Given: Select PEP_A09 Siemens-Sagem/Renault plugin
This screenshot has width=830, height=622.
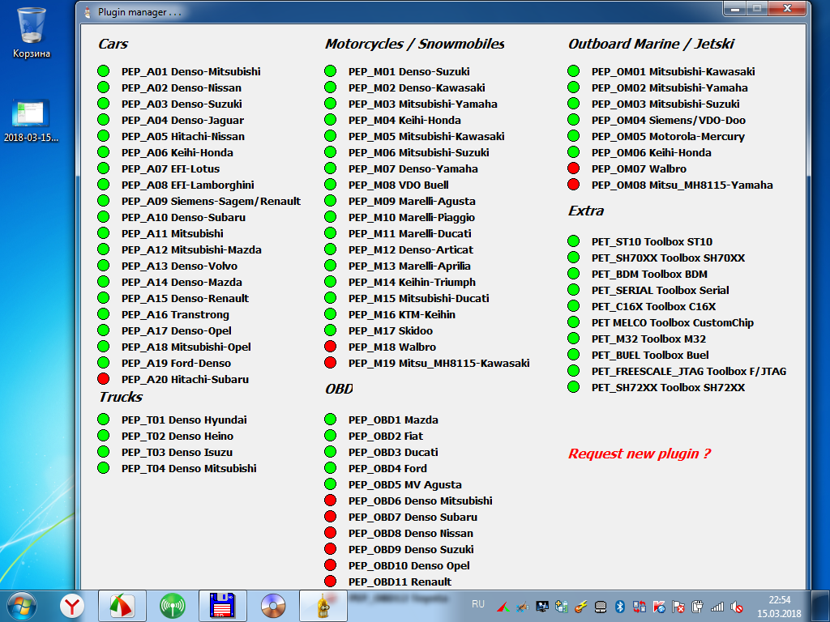Looking at the screenshot, I should pyautogui.click(x=211, y=201).
